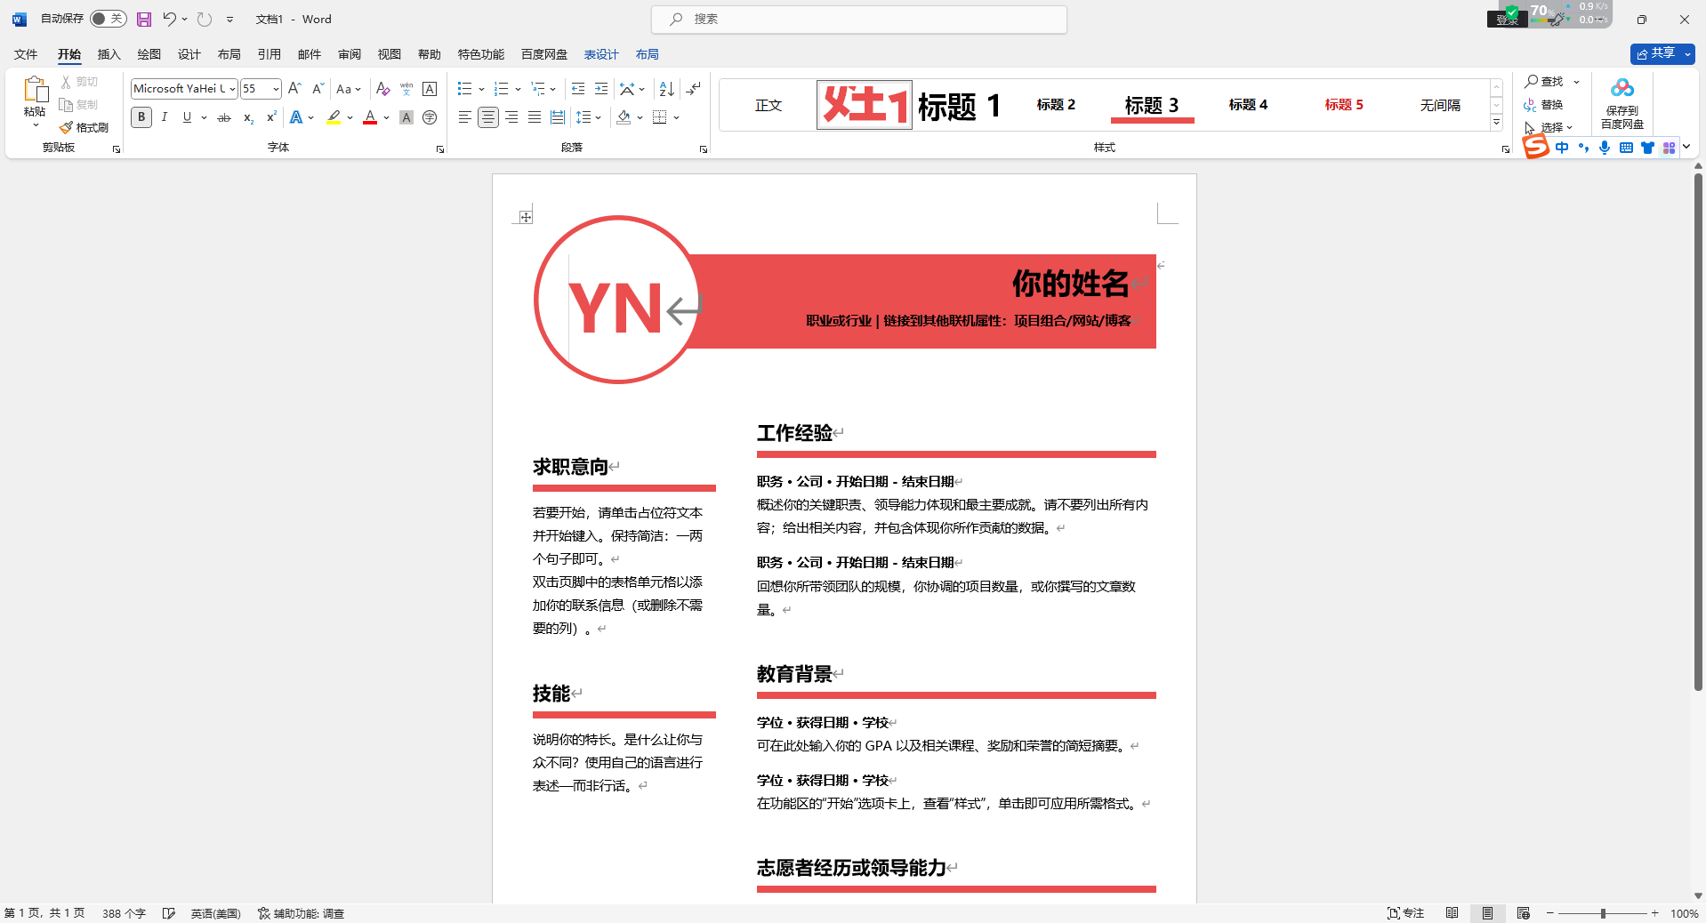Open the phonetic guide (wén) tool
Image resolution: width=1706 pixels, height=923 pixels.
coord(406,89)
